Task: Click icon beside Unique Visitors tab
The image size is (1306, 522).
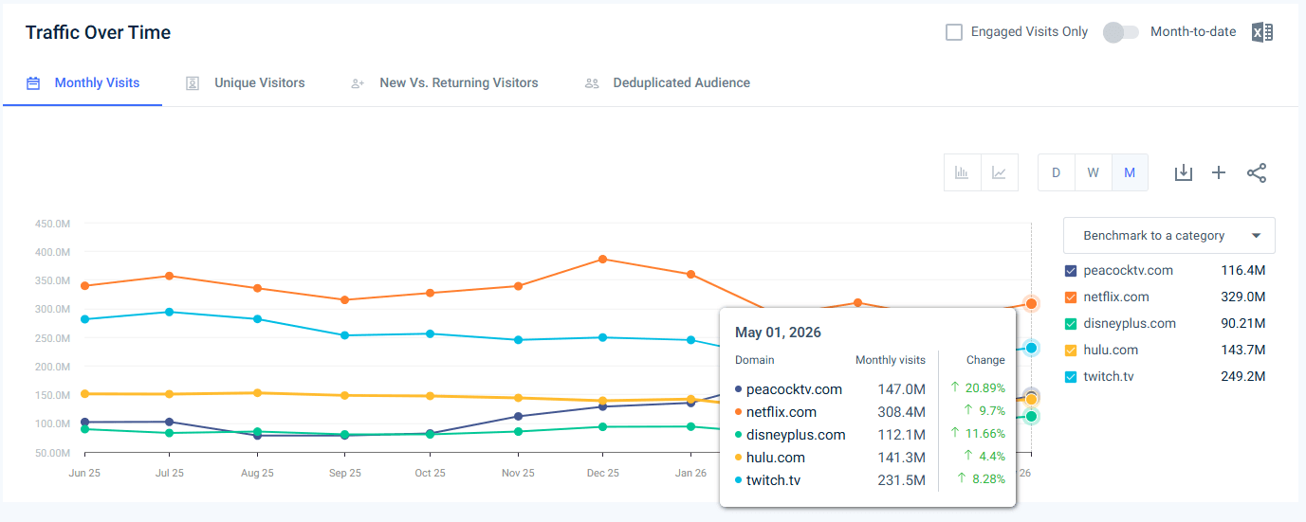Action: click(x=193, y=83)
